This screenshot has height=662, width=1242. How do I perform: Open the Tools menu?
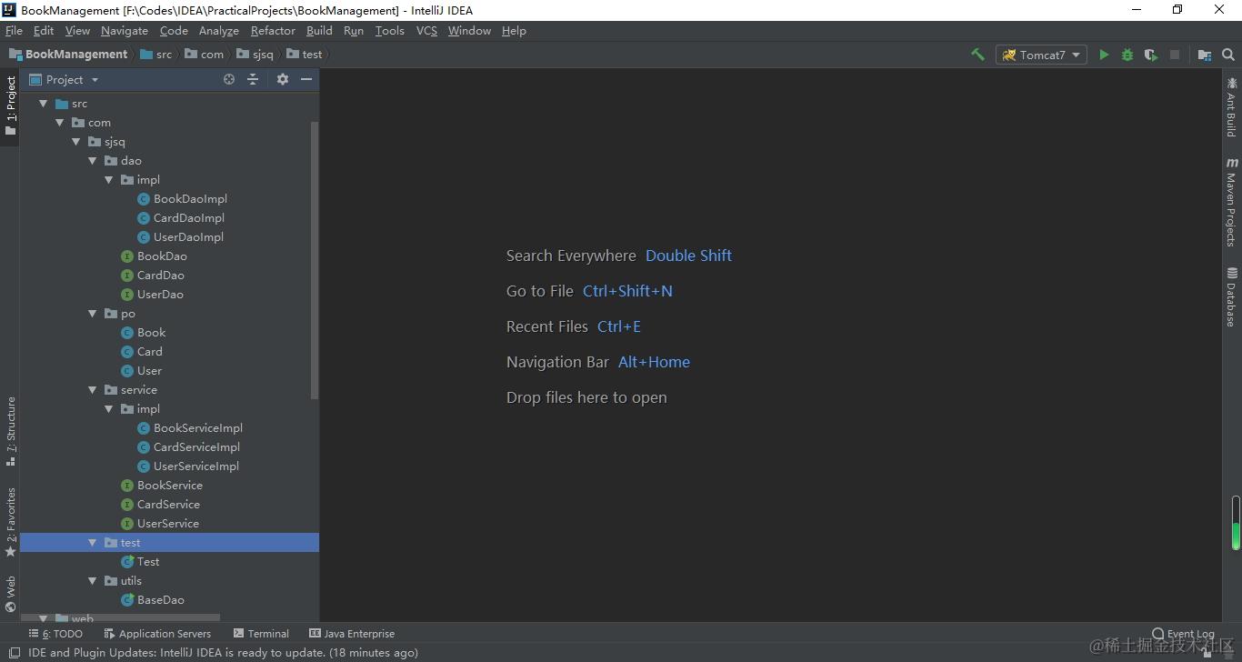click(389, 31)
